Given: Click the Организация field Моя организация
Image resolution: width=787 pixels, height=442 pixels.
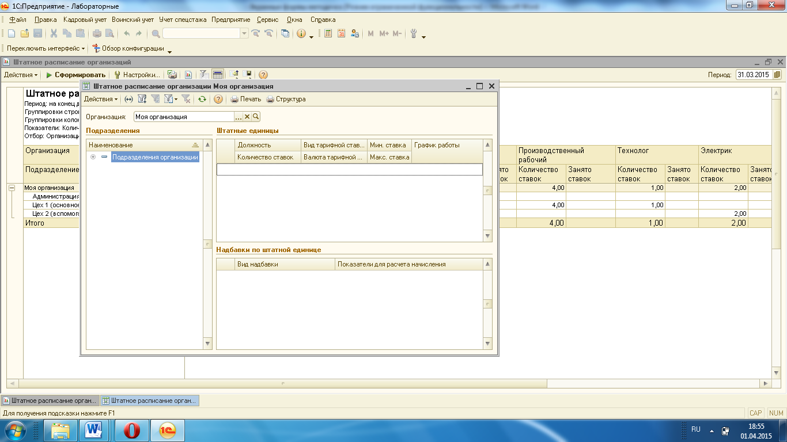Looking at the screenshot, I should pos(184,117).
